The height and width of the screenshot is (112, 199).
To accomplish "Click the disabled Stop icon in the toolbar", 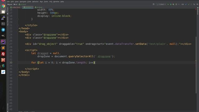I will (x=179, y=4).
